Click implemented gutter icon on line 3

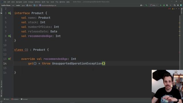tap(9, 13)
